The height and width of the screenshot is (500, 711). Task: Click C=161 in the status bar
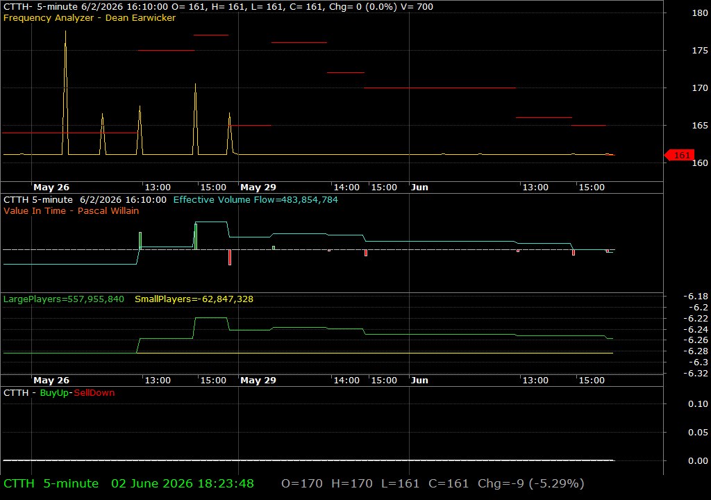tap(449, 483)
